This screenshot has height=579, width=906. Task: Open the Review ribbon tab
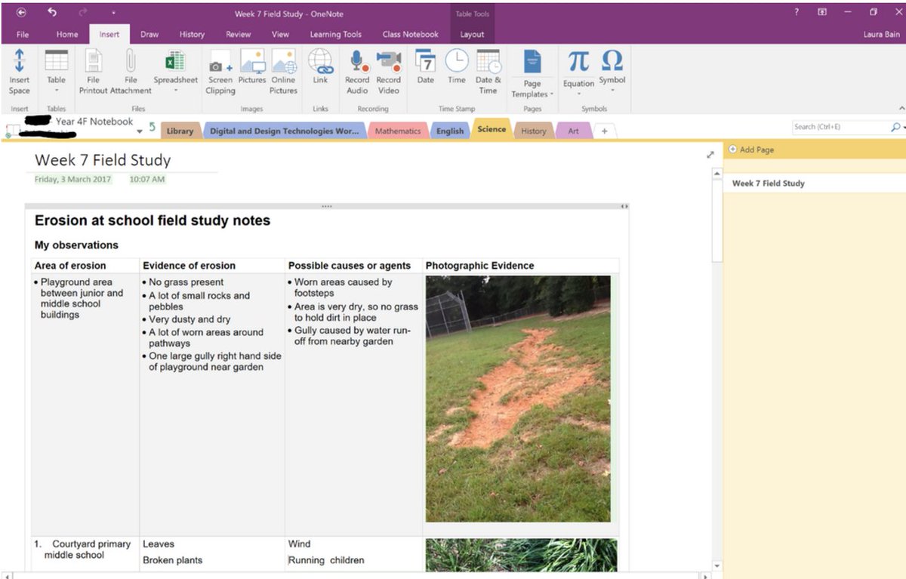click(239, 34)
